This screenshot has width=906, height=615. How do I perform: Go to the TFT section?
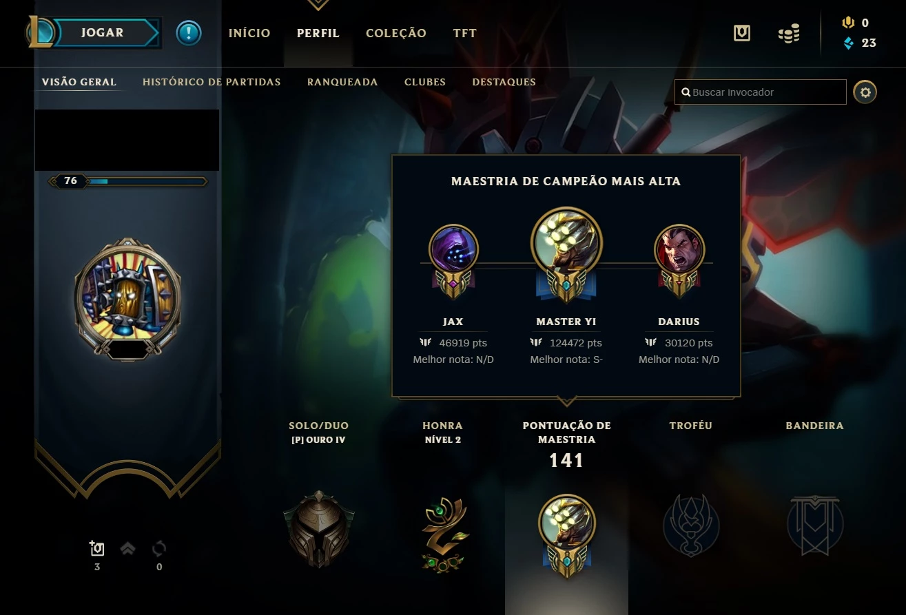[465, 33]
